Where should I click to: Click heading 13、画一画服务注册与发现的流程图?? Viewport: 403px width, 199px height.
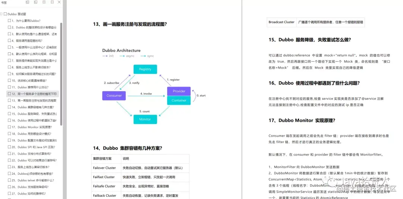(x=130, y=24)
